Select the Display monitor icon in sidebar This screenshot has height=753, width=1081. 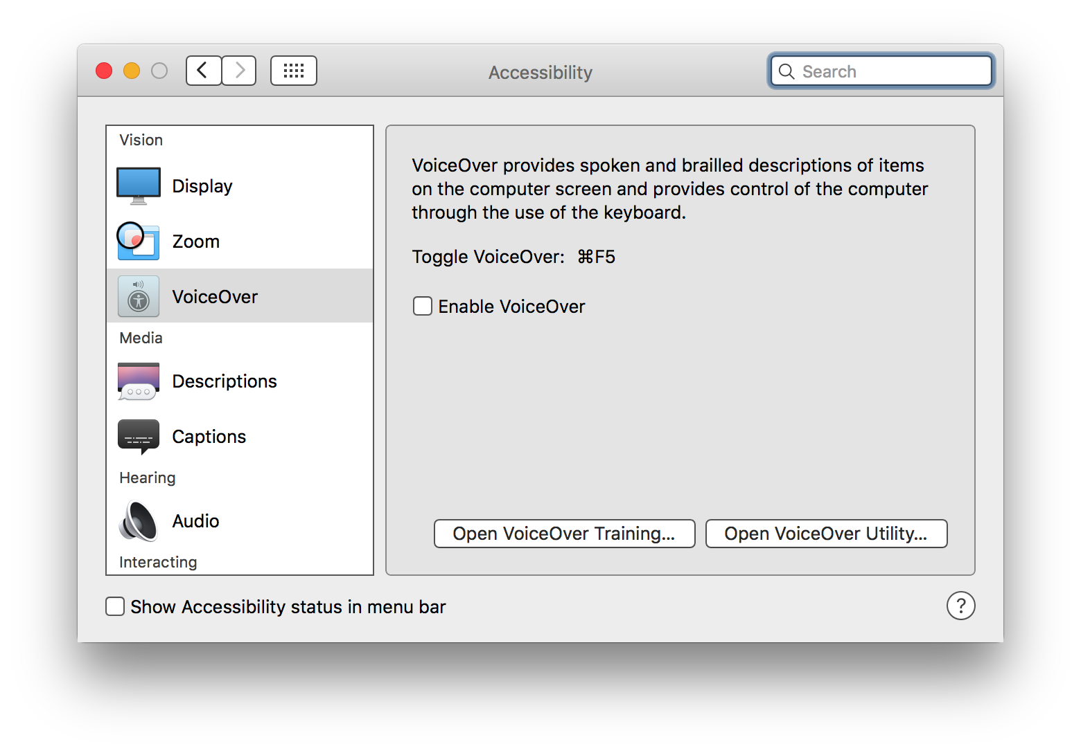139,186
